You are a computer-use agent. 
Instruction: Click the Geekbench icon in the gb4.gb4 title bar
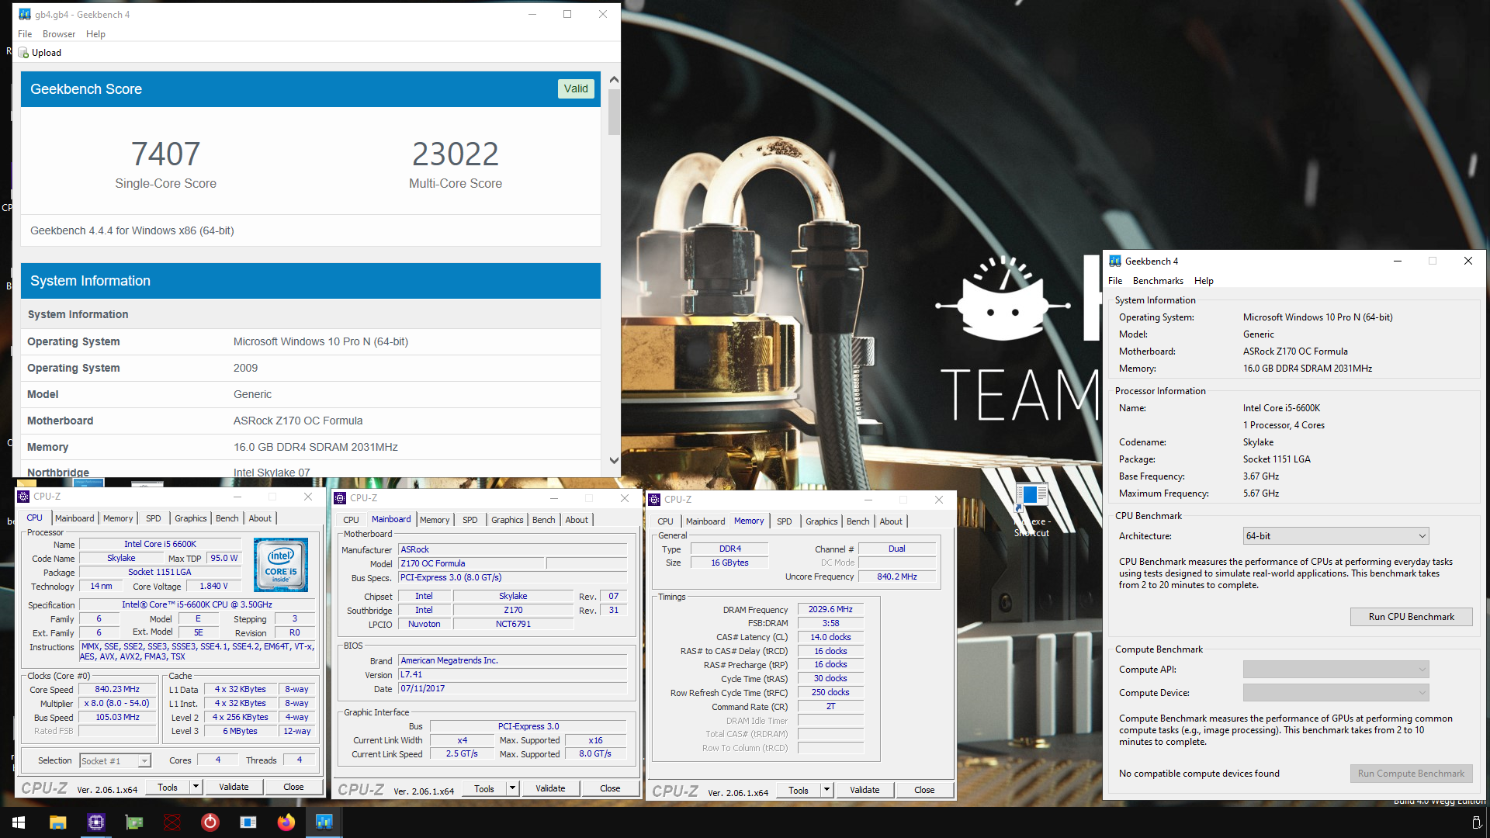(25, 14)
